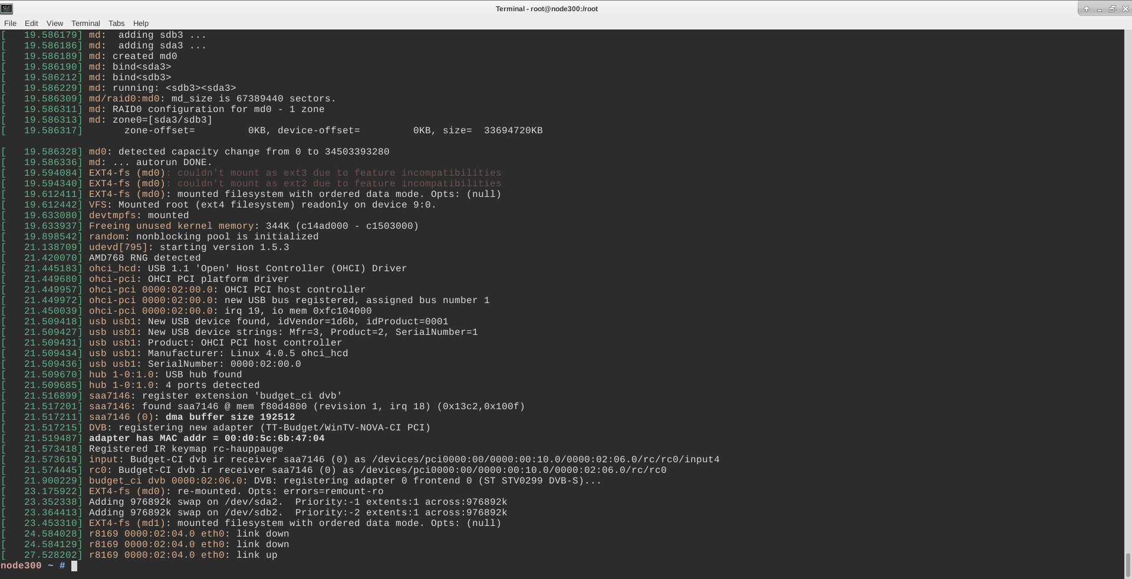
Task: Open the Edit menu
Action: 31,23
